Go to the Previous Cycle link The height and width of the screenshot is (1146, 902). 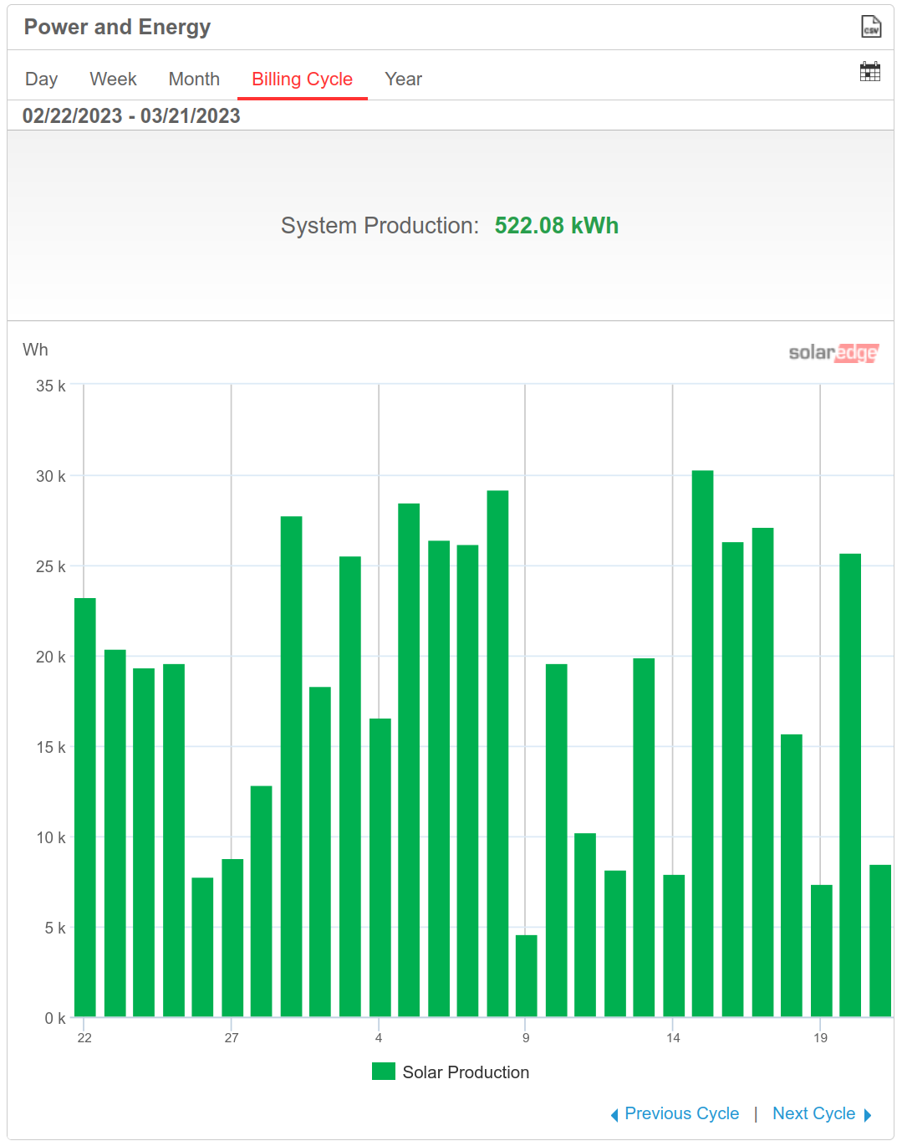tap(681, 1114)
